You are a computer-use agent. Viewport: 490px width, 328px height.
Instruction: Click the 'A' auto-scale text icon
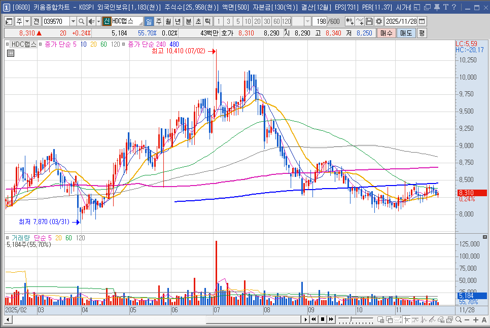click(x=484, y=320)
